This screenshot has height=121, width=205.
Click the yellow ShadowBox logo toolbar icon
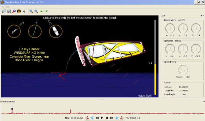[x=19, y=11]
